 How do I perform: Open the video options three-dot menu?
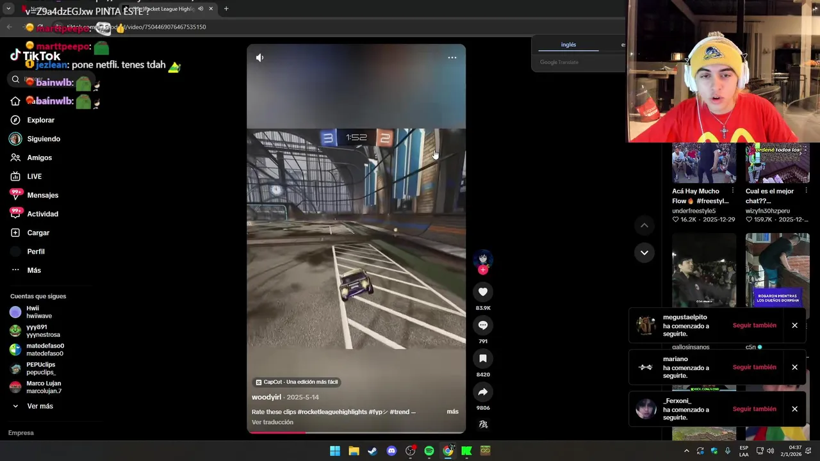point(452,58)
